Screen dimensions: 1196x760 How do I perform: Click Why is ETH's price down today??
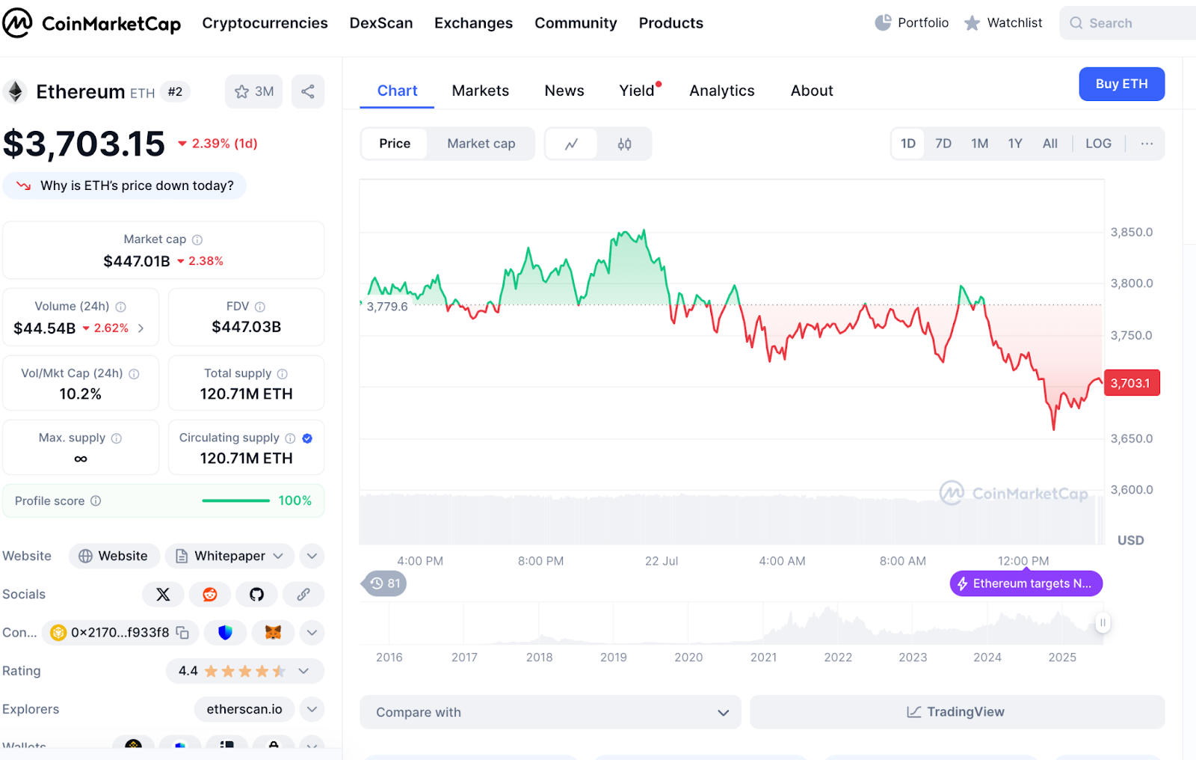(x=124, y=186)
